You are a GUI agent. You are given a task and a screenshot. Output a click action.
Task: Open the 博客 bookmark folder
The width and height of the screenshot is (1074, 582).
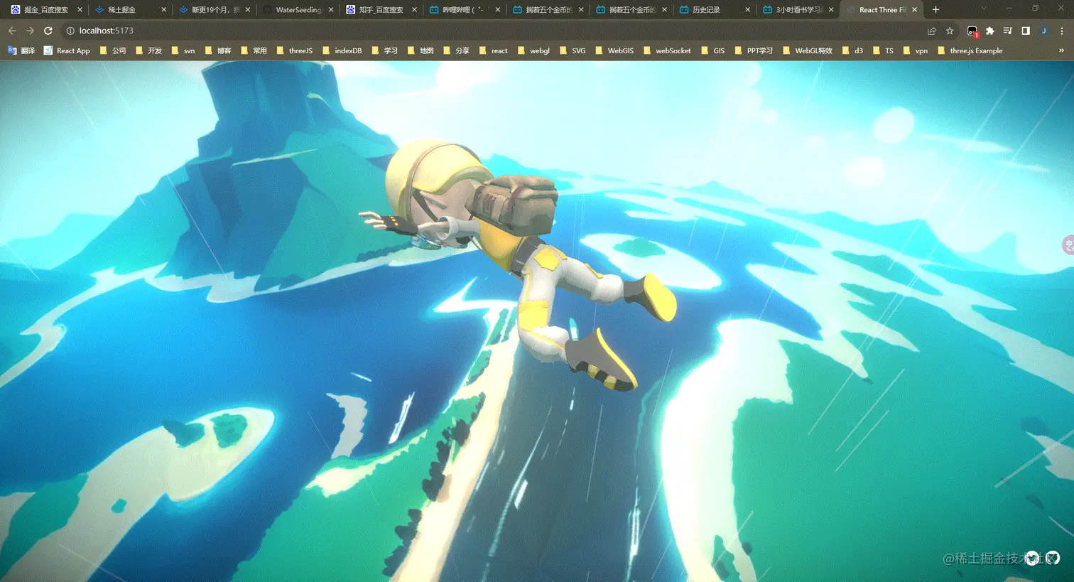click(x=217, y=50)
